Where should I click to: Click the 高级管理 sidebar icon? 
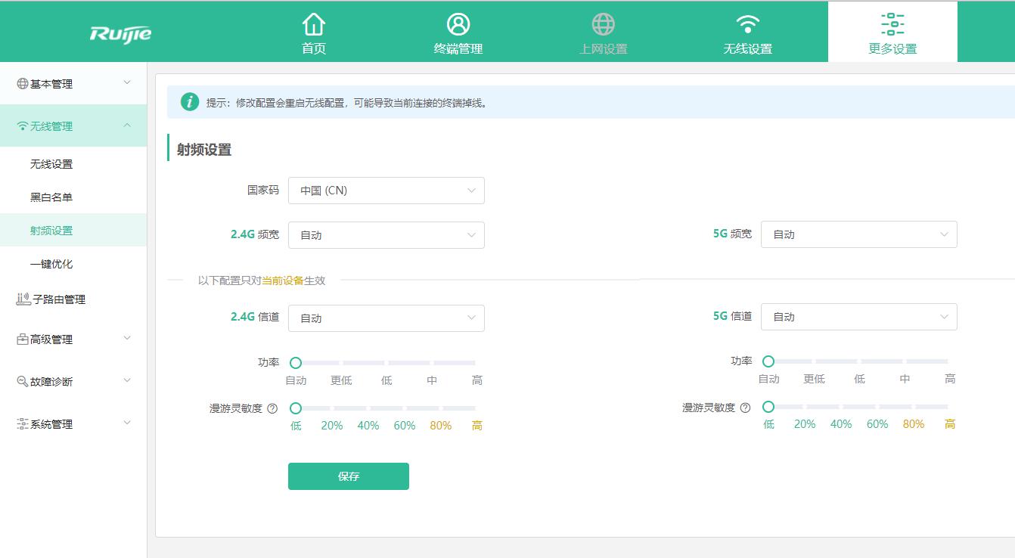22,339
